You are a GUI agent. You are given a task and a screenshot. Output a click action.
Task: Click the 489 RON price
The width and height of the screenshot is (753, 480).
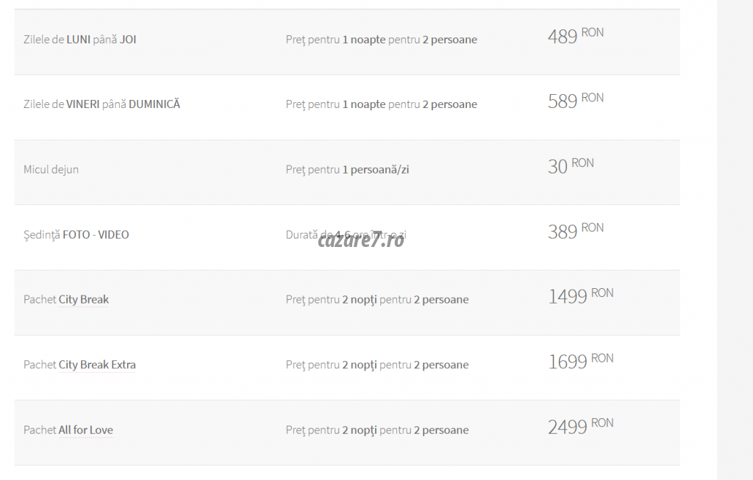coord(575,36)
